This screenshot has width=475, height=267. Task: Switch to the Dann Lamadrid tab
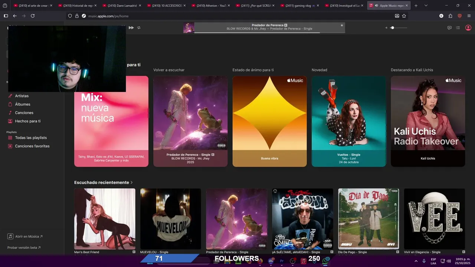(x=122, y=6)
